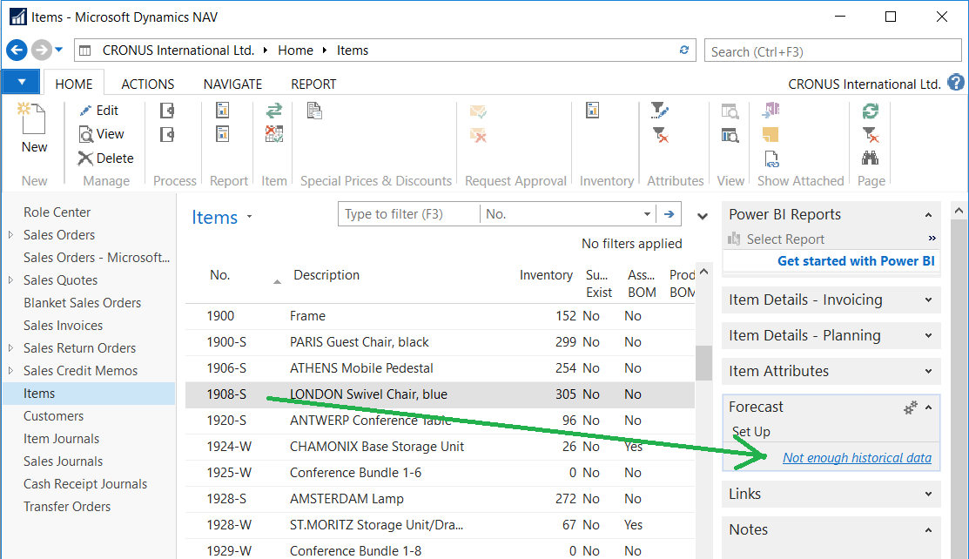
Task: Open the 'No.' filter field dropdown
Action: [647, 214]
